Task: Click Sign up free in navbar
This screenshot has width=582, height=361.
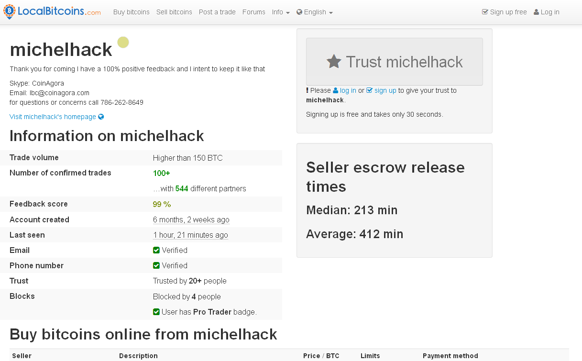Action: click(x=505, y=12)
